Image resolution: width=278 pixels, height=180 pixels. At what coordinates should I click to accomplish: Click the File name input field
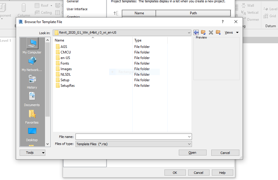pos(131,137)
